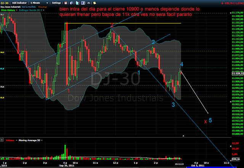The height and width of the screenshot is (168, 244).
Task: Click the volume axis arrow beside 559,2 value
Action: [x=231, y=160]
